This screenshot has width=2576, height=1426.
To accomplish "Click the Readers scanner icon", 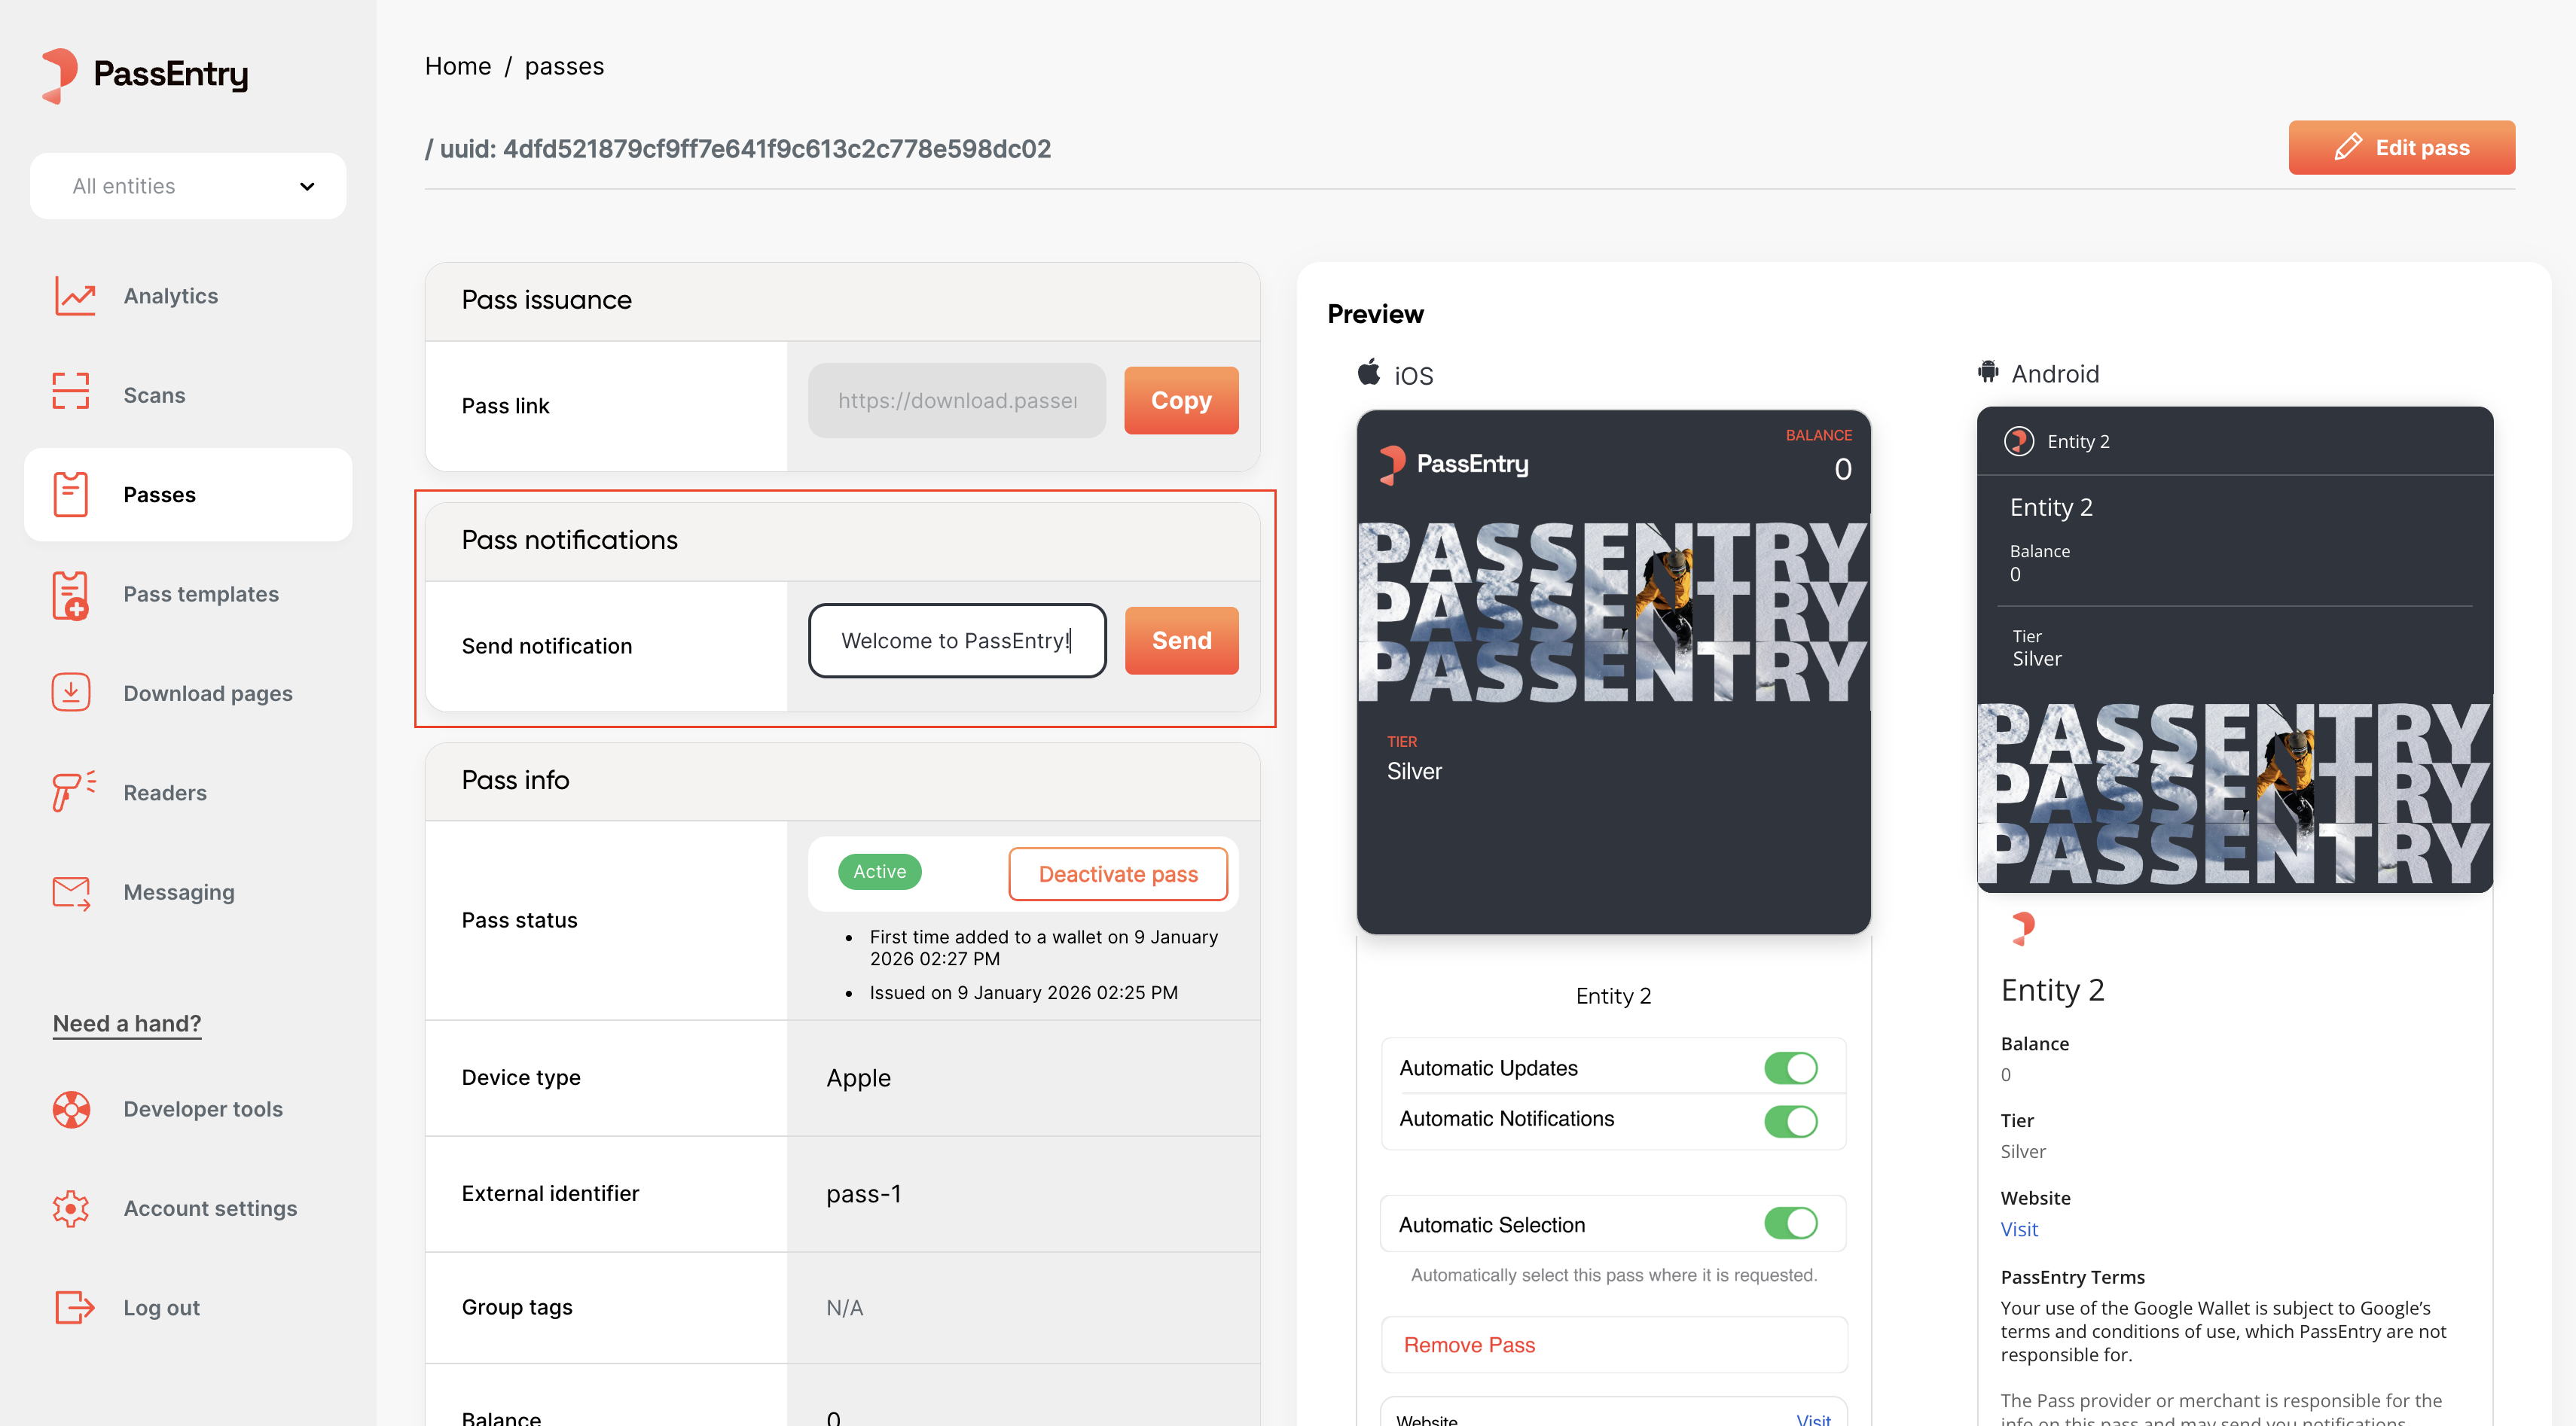I will (x=73, y=791).
